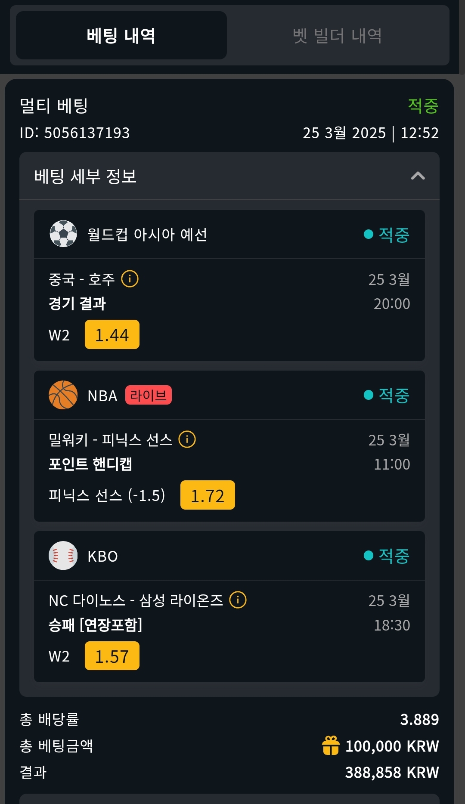Click the gift bonus icon near stake
Image resolution: width=465 pixels, height=804 pixels.
point(331,745)
